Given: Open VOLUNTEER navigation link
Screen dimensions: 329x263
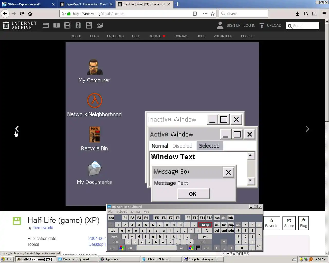Looking at the screenshot, I should (x=223, y=36).
